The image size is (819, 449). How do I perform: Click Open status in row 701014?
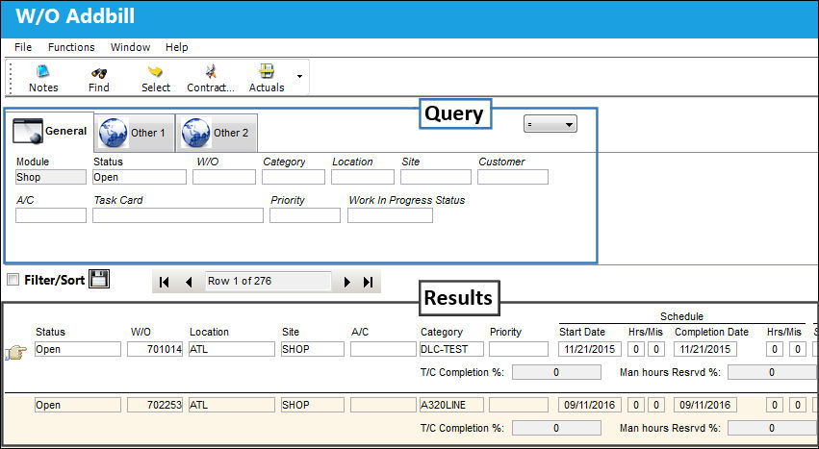pos(78,349)
